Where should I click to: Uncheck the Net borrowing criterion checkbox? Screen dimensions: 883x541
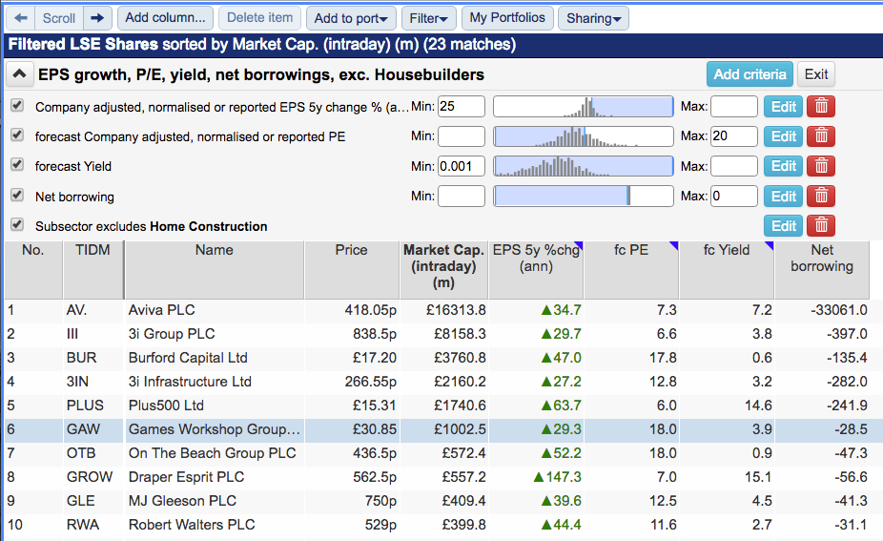point(17,195)
